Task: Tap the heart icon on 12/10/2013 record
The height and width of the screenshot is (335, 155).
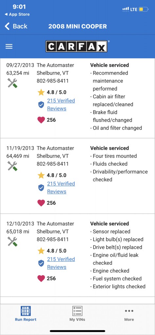Action: coord(41,278)
